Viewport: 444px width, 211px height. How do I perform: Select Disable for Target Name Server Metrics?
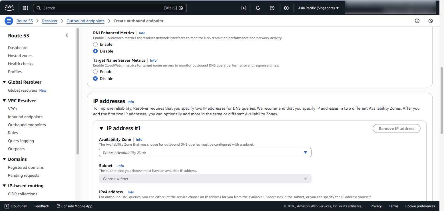click(x=95, y=79)
